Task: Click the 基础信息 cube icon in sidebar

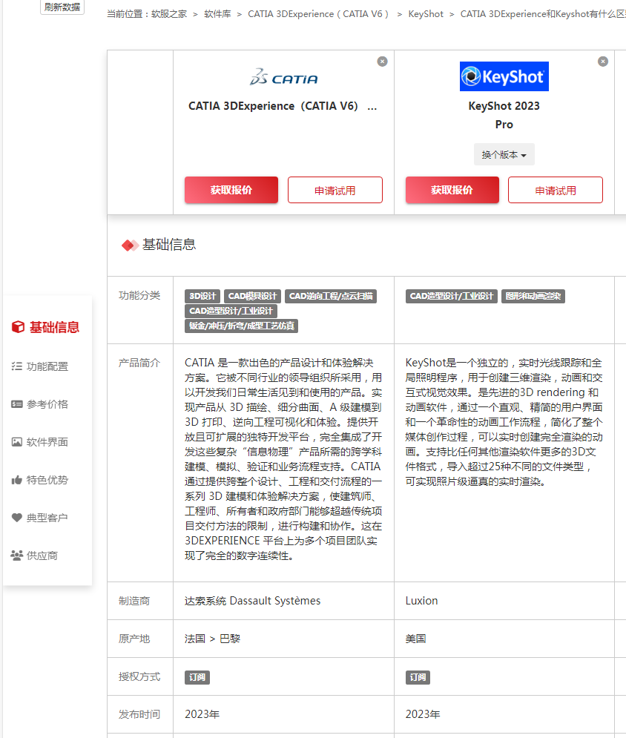Action: (18, 326)
